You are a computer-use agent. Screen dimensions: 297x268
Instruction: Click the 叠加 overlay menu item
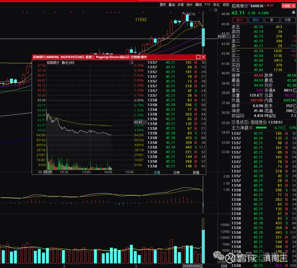click(172, 5)
